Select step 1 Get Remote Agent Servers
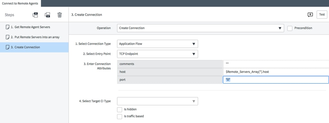This screenshot has width=329, height=123. point(34,27)
